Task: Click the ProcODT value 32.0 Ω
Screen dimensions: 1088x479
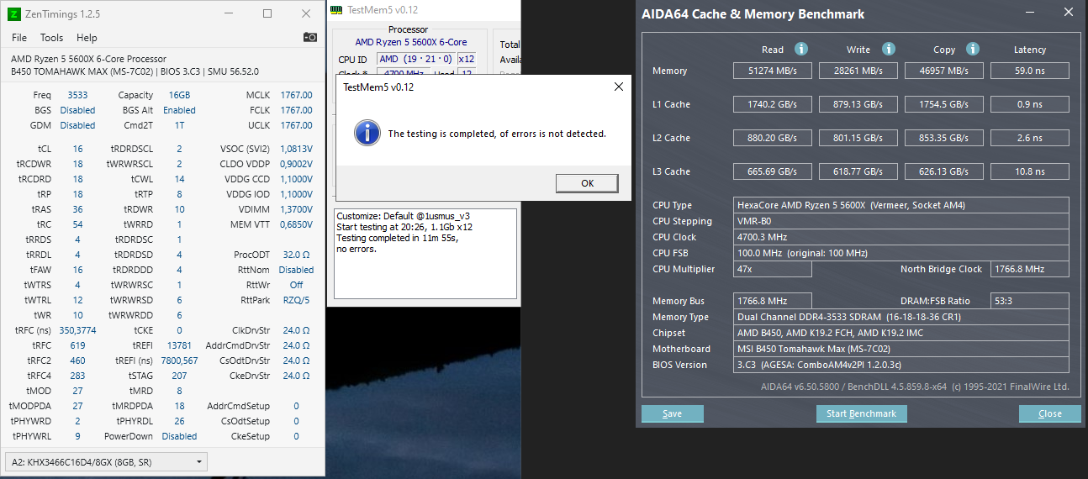Action: [x=296, y=255]
